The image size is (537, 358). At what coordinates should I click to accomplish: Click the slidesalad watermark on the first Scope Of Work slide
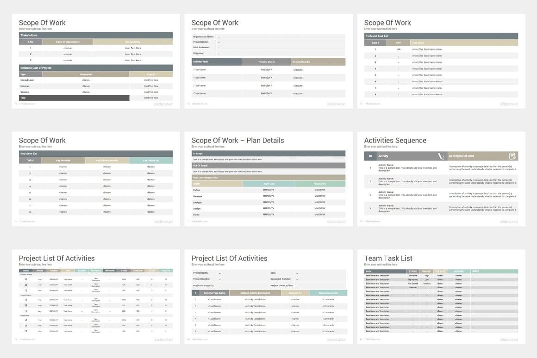click(163, 104)
